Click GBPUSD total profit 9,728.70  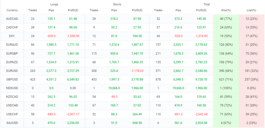(x=201, y=80)
